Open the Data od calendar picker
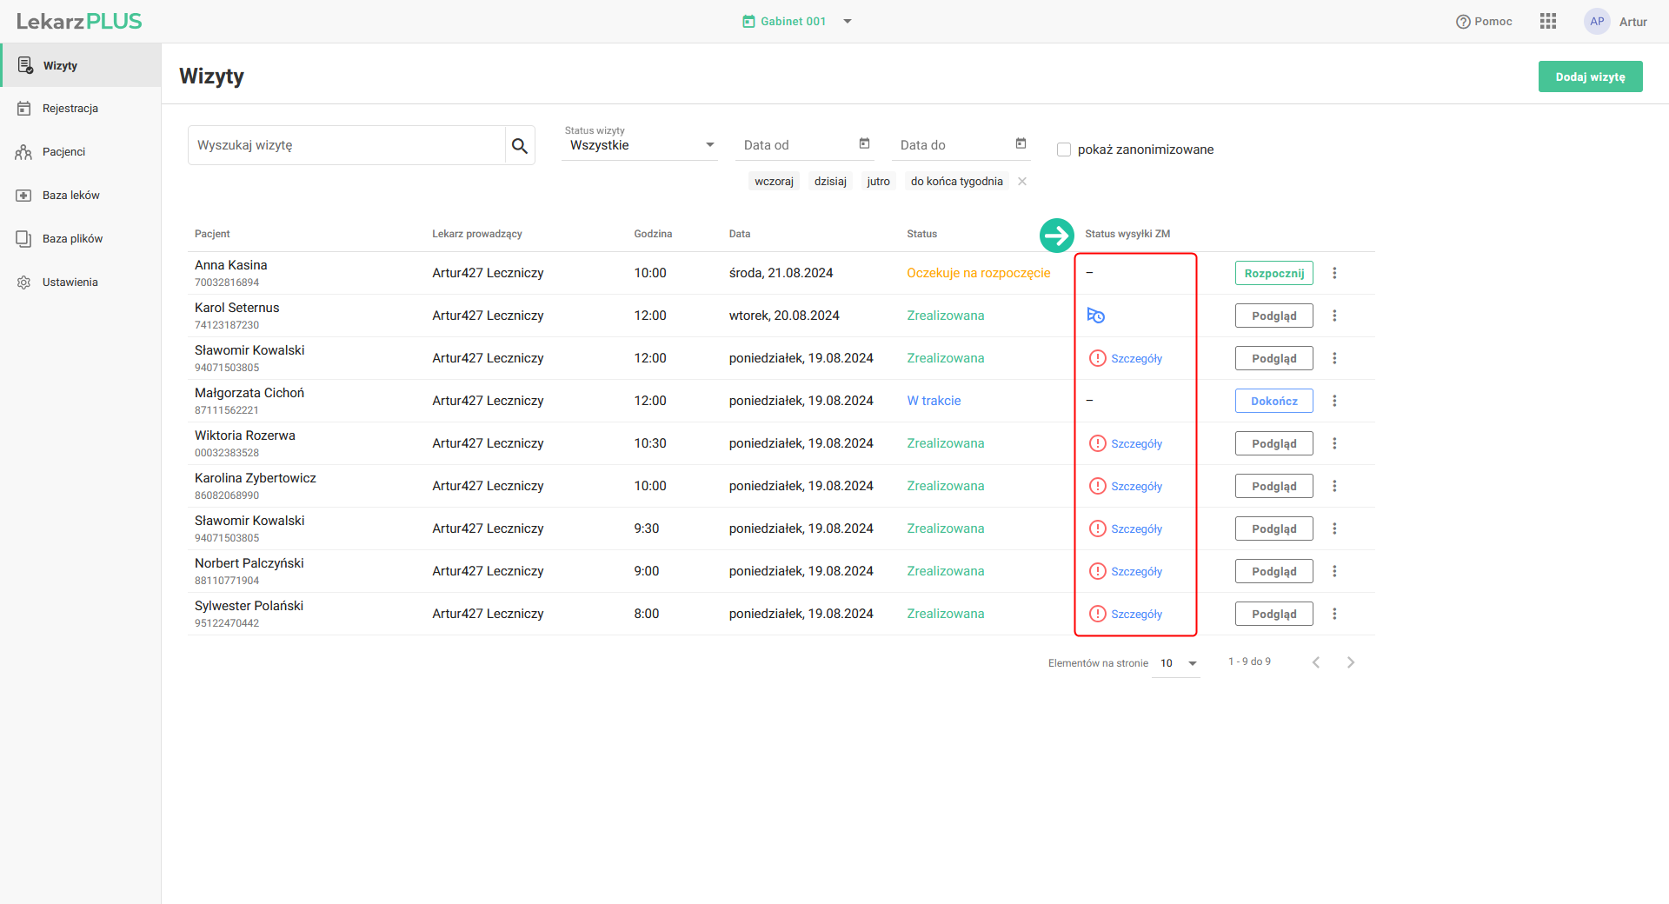Screen dimensions: 1669x904 [864, 144]
